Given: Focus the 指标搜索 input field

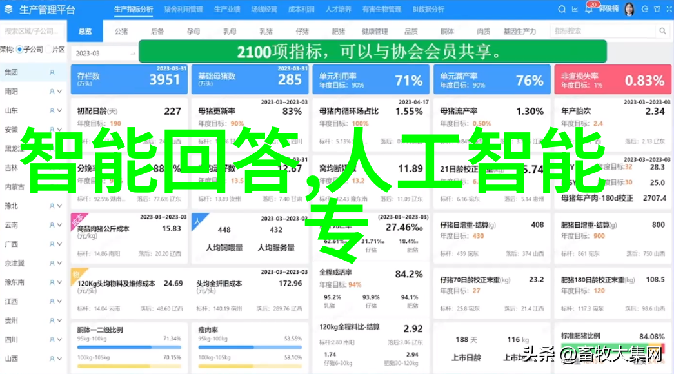Looking at the screenshot, I should (x=604, y=31).
